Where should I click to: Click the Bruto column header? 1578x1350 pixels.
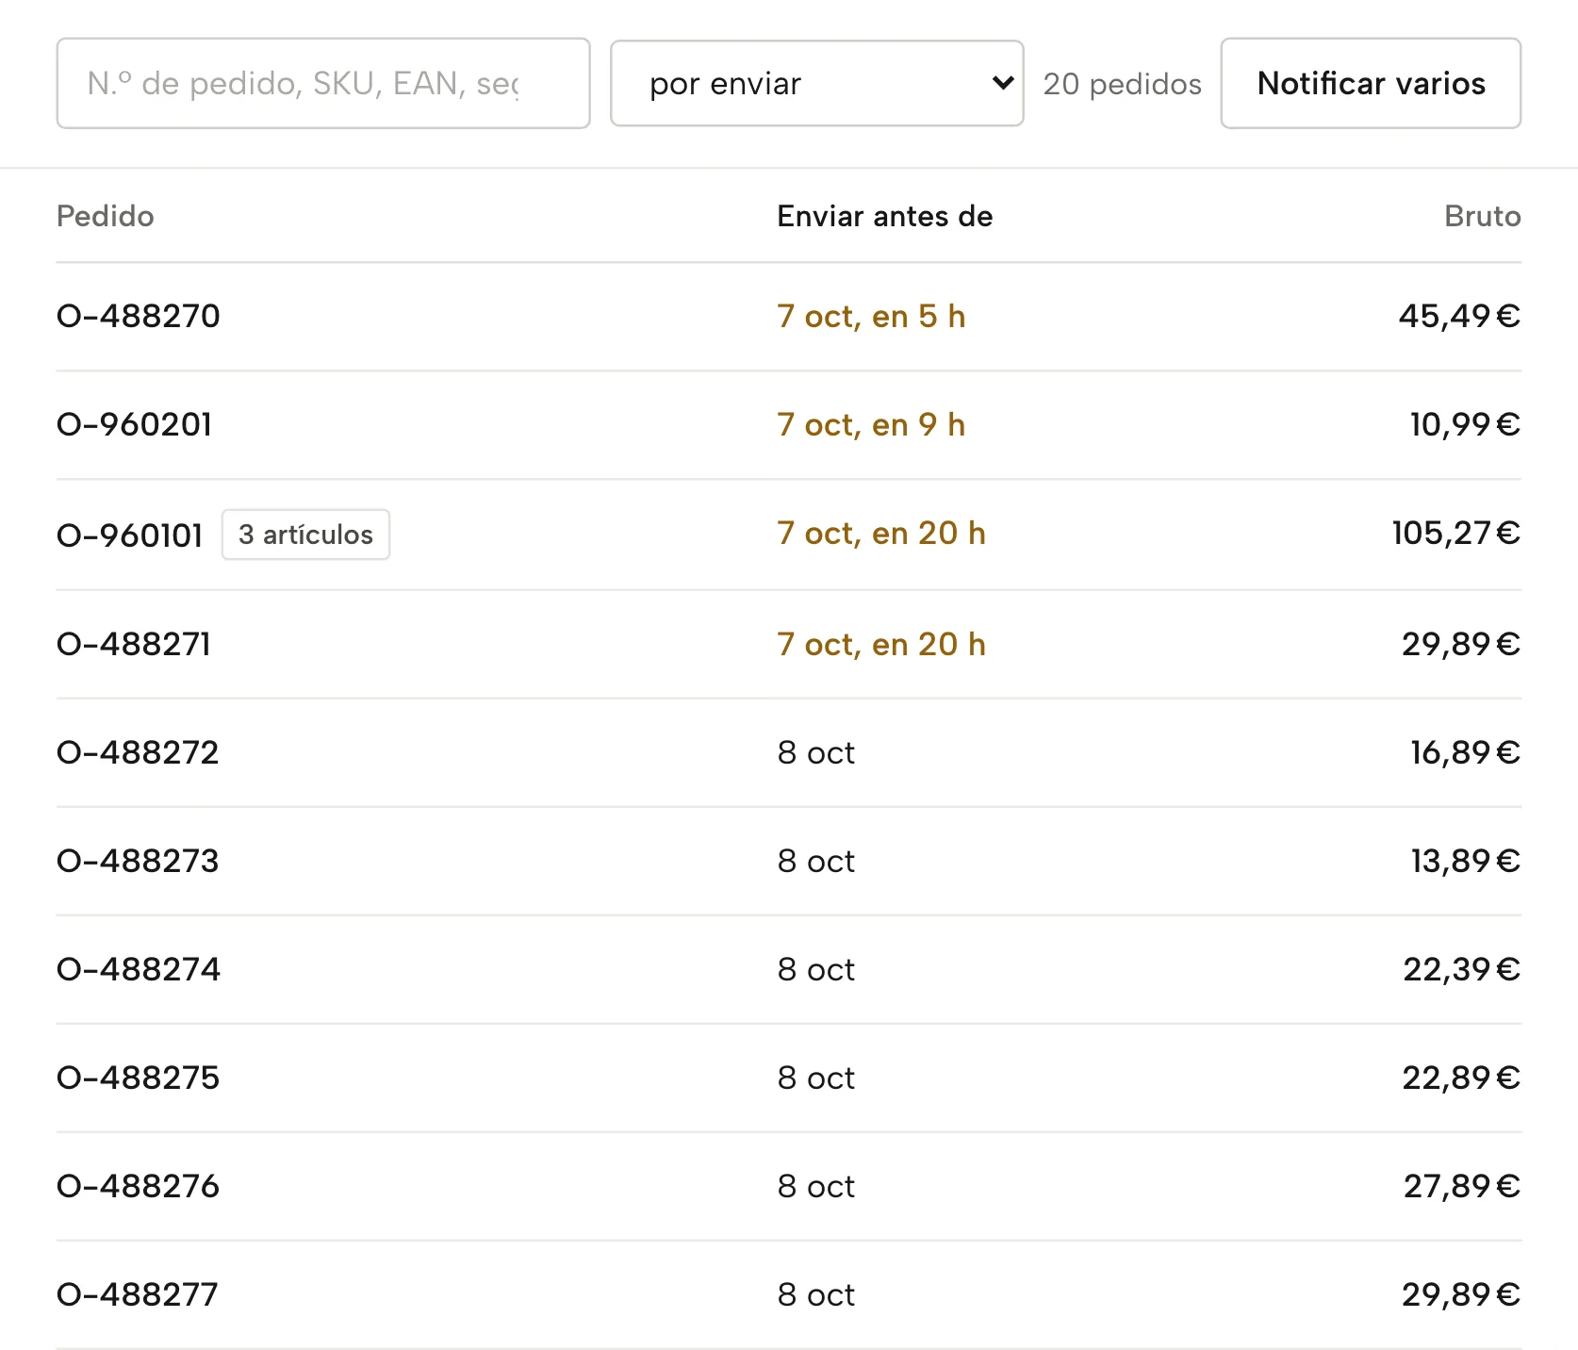click(1483, 216)
